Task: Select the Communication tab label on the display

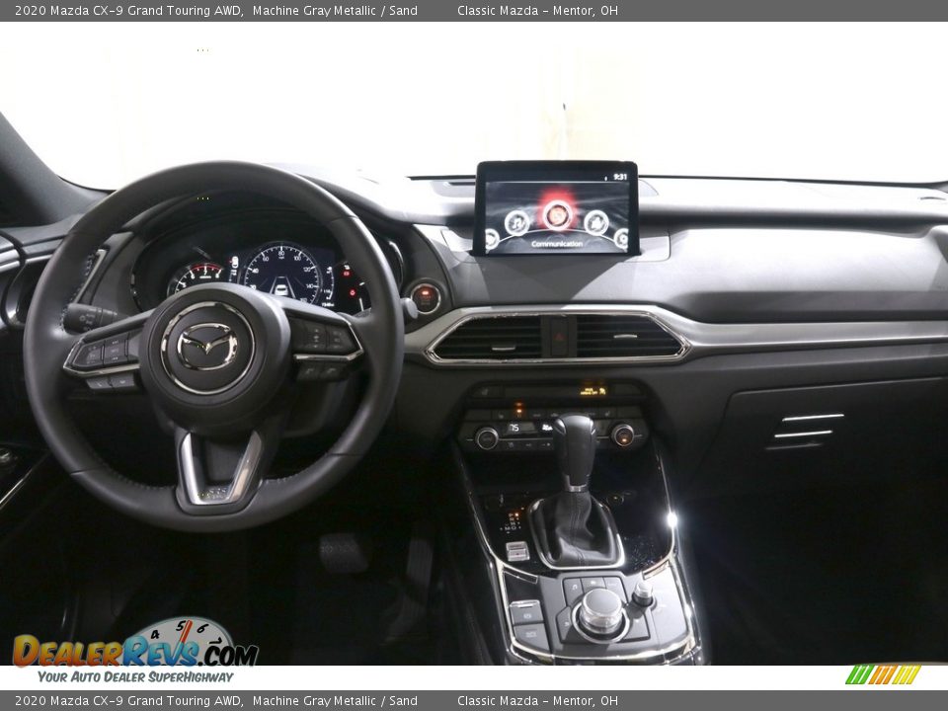Action: click(558, 244)
